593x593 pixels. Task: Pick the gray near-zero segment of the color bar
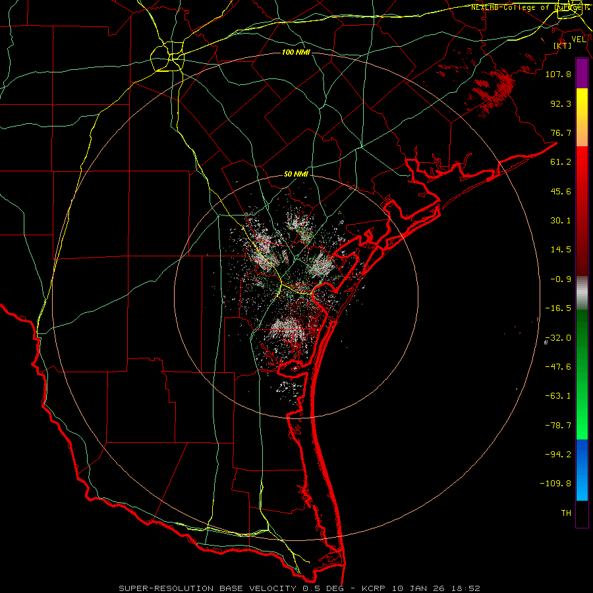pos(582,293)
